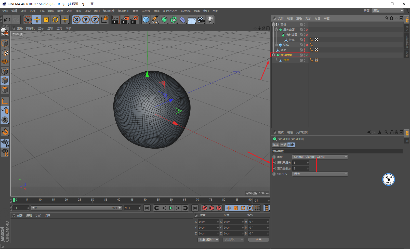Disable selected 细分曲面 green checkmark
The image size is (410, 249).
pyautogui.click(x=307, y=55)
